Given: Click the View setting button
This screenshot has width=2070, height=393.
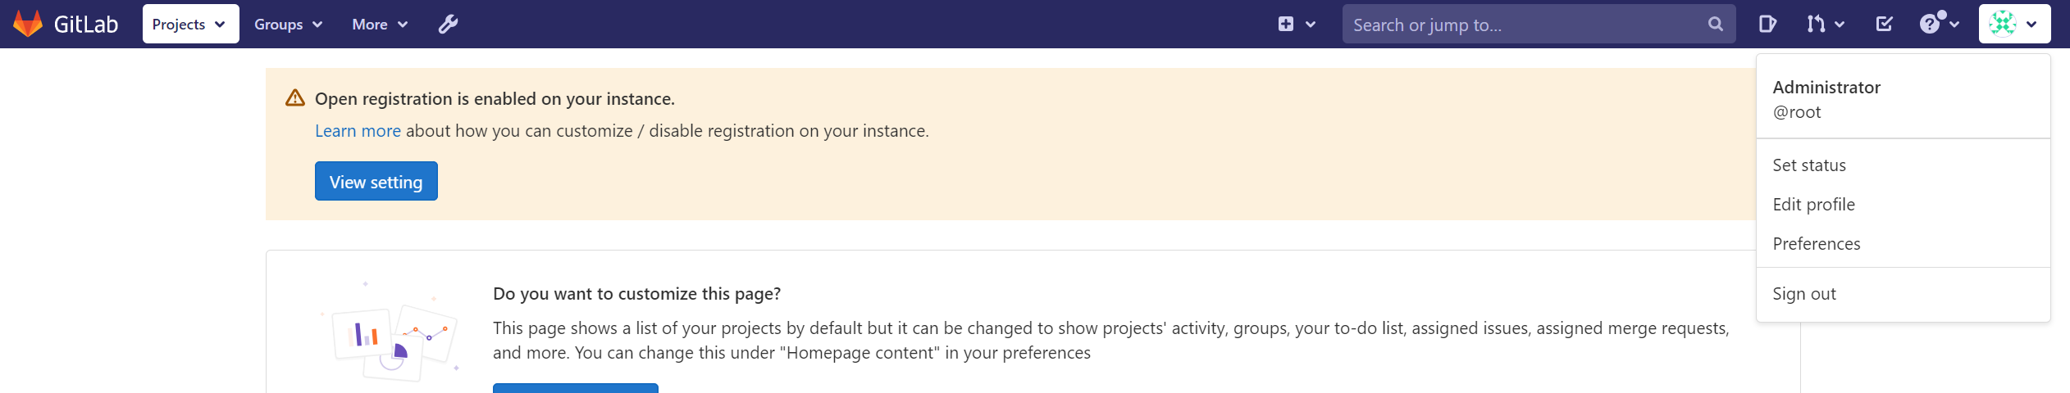Looking at the screenshot, I should tap(376, 181).
